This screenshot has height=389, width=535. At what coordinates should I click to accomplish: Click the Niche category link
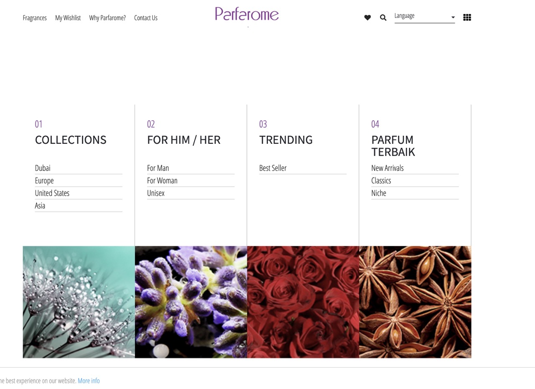379,193
